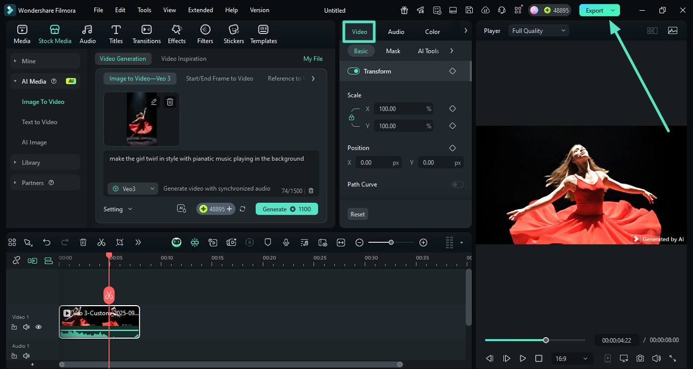Expand the Partners section
The image size is (693, 369).
coord(45,183)
